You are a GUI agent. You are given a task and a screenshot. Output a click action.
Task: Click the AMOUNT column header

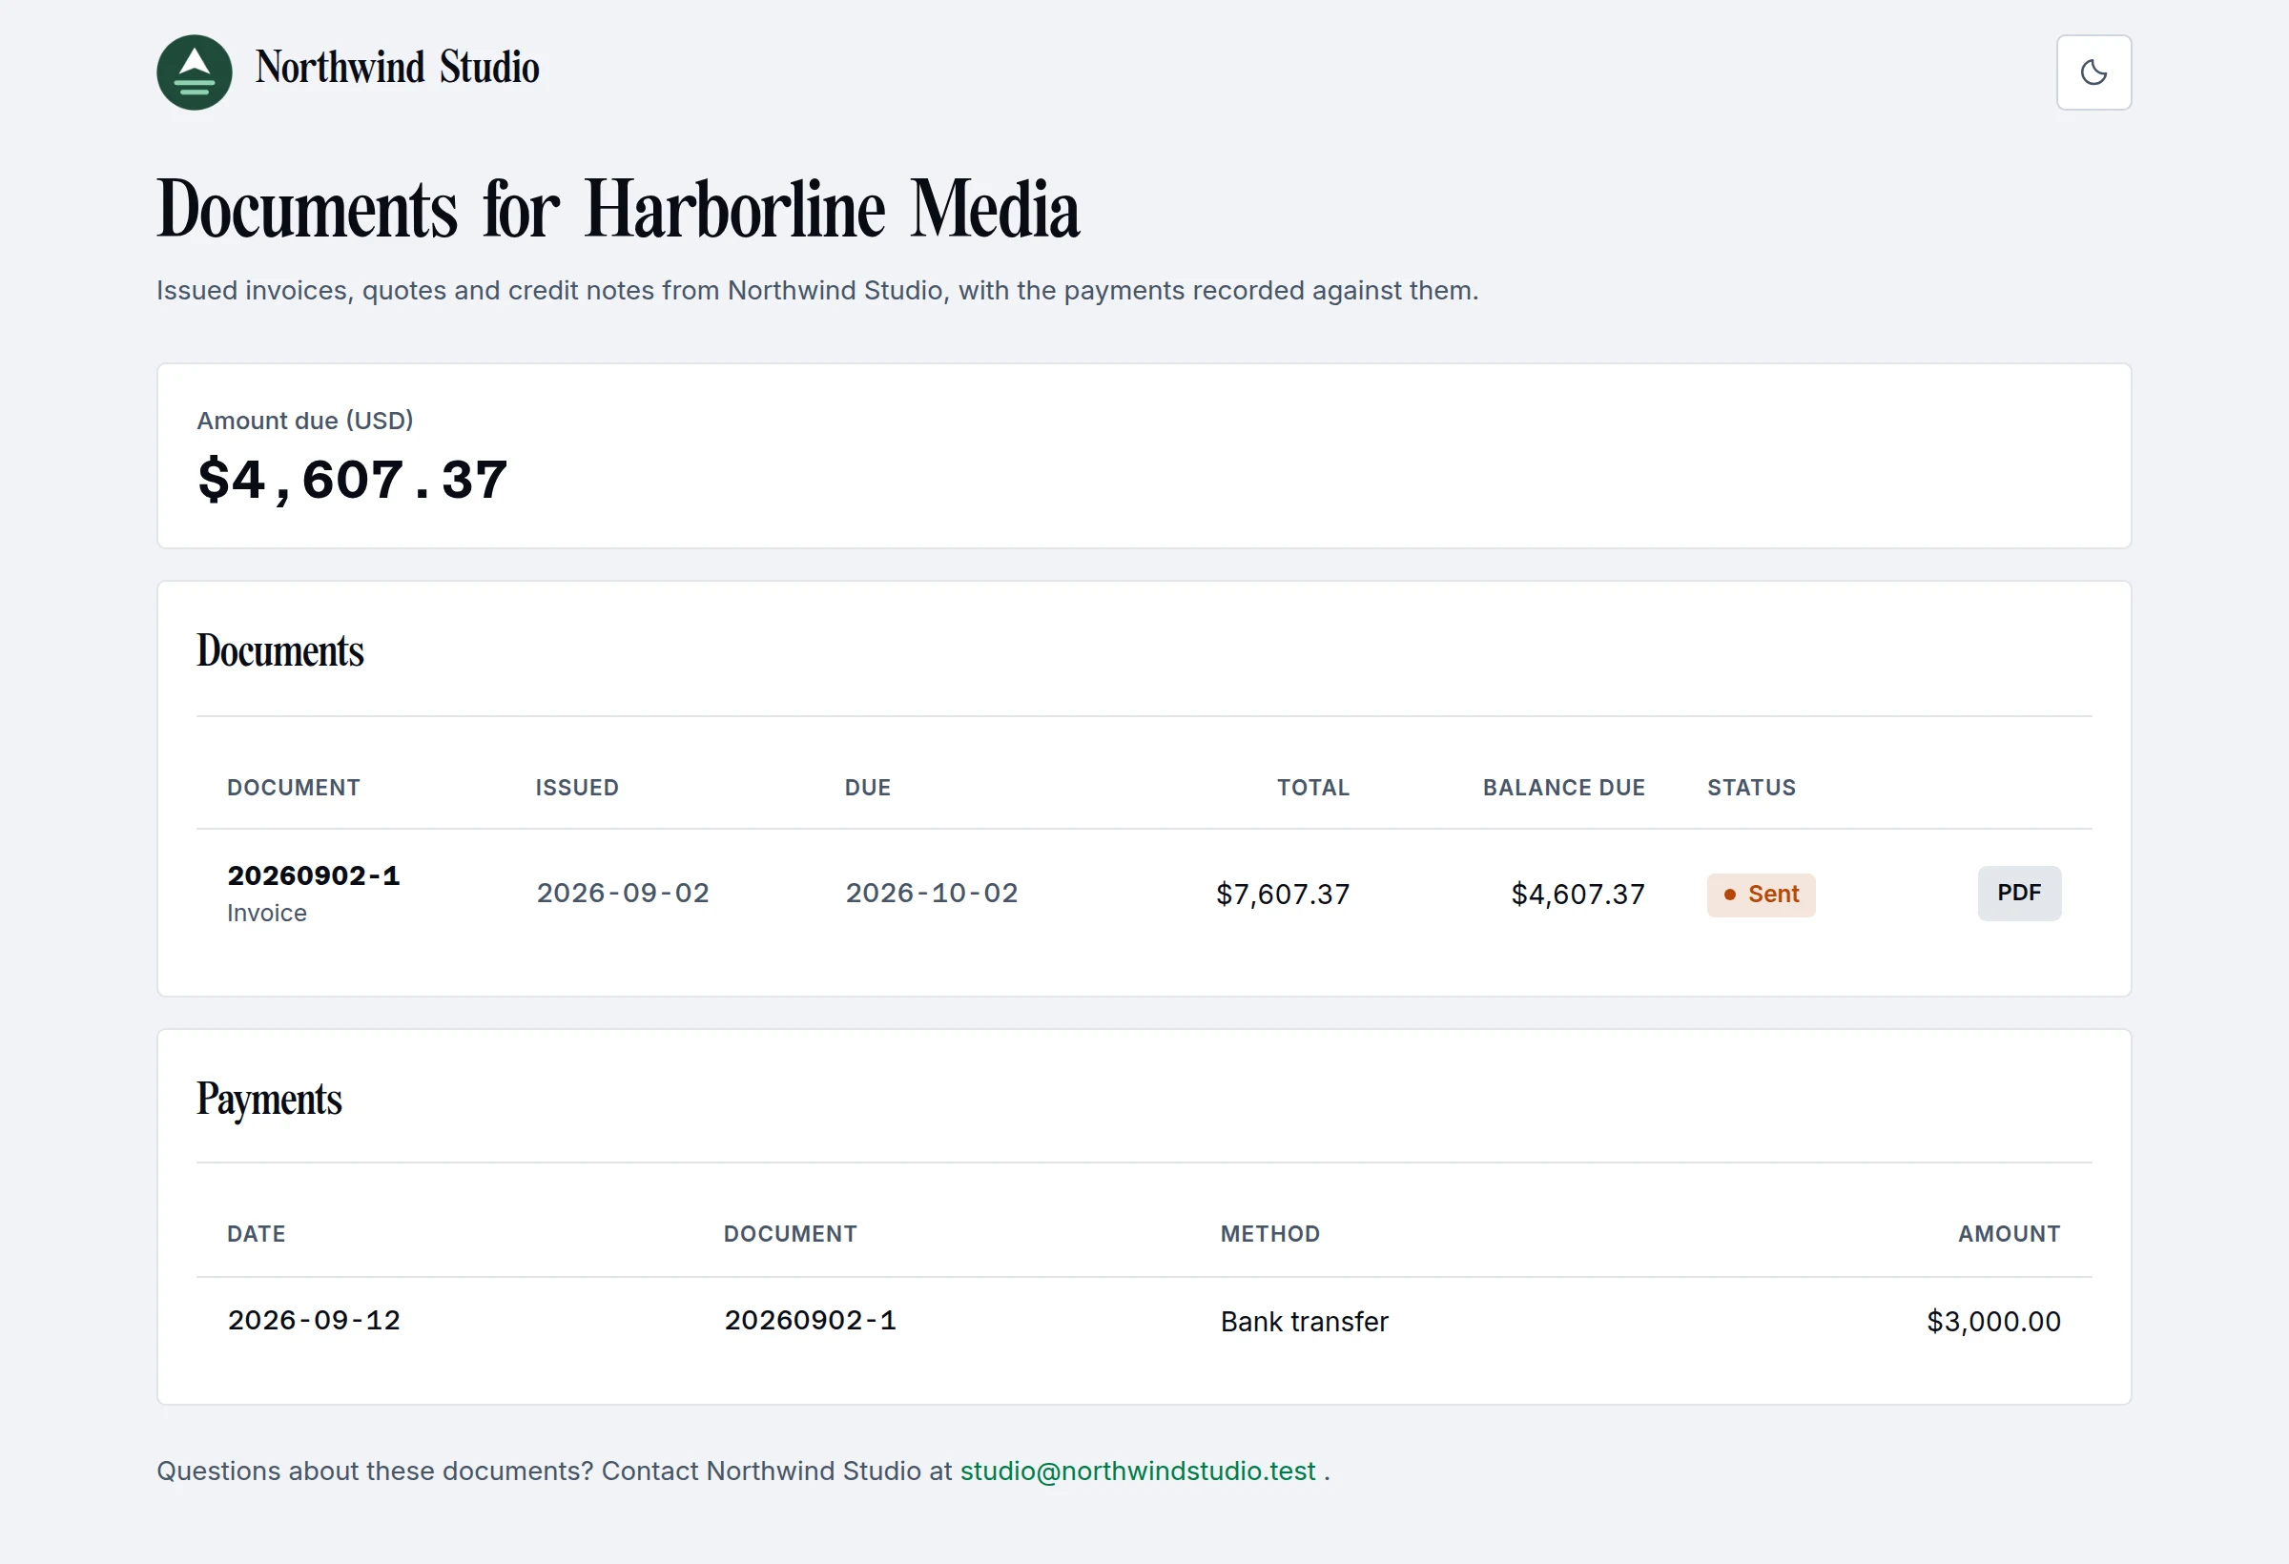(2010, 1234)
